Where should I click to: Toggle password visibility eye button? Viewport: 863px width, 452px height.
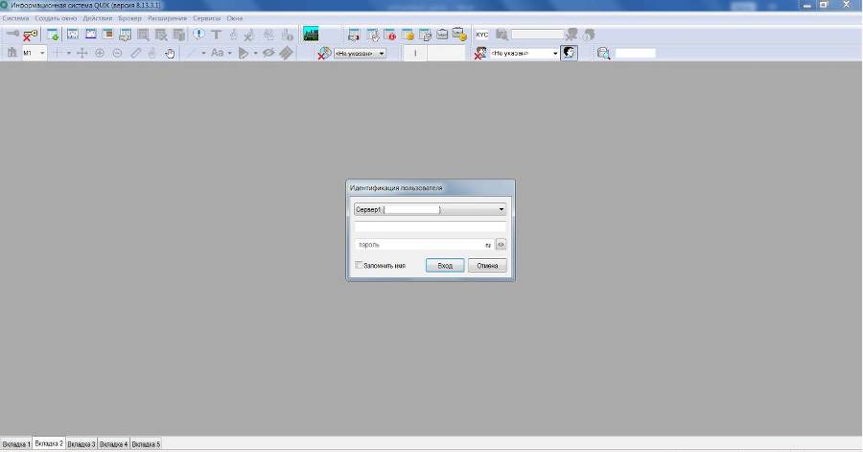501,245
